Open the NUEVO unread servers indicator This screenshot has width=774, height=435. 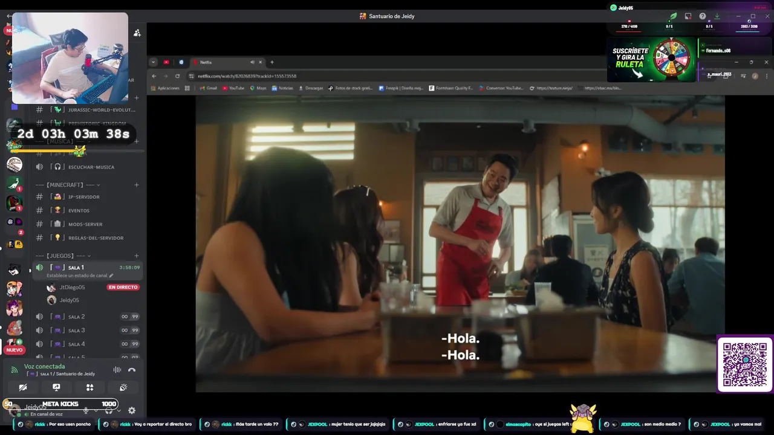click(x=15, y=350)
